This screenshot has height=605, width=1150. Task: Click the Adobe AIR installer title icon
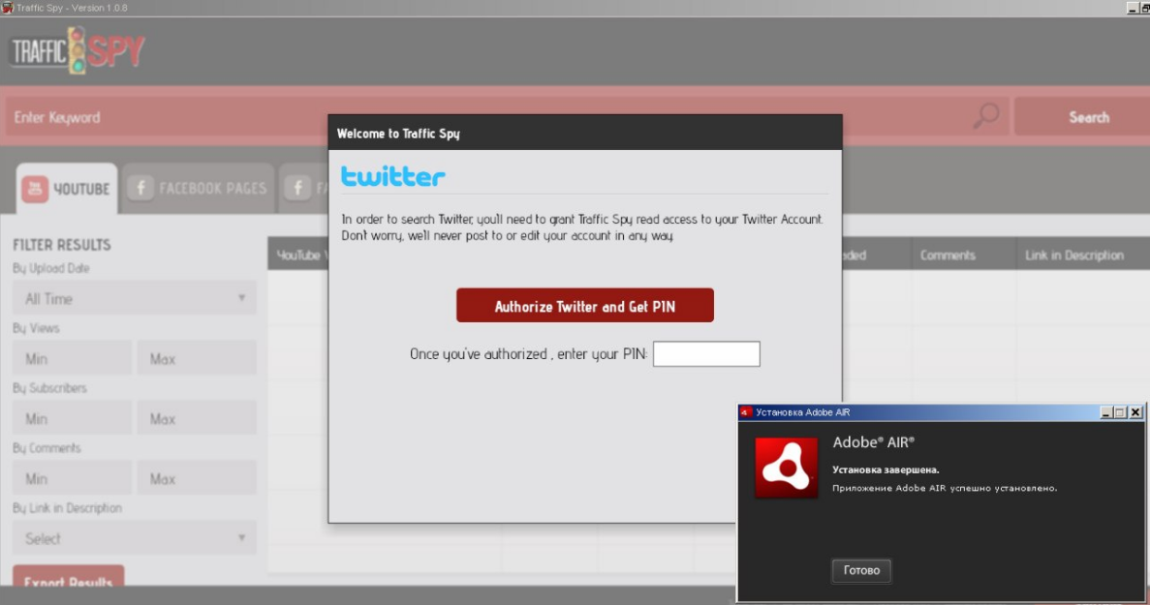(x=745, y=411)
